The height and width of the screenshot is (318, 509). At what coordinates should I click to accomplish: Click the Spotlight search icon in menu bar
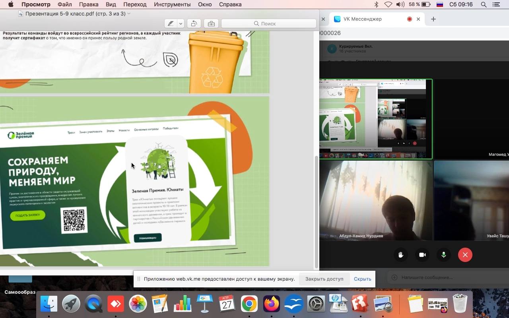[x=484, y=4]
